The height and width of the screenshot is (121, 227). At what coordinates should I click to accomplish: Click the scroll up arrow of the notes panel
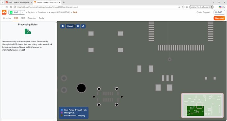point(56,22)
